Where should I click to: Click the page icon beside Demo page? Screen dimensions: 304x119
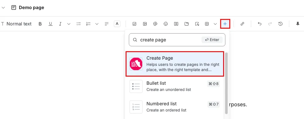[14, 8]
